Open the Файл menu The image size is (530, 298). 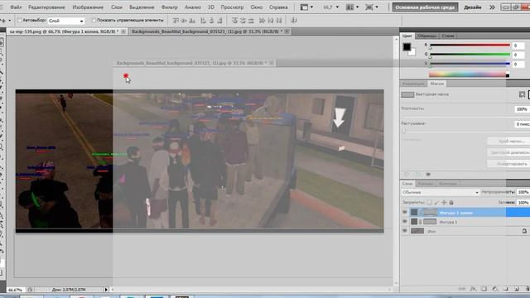16,7
